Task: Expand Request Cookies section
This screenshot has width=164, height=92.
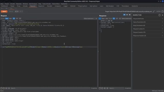Action: click(148, 29)
